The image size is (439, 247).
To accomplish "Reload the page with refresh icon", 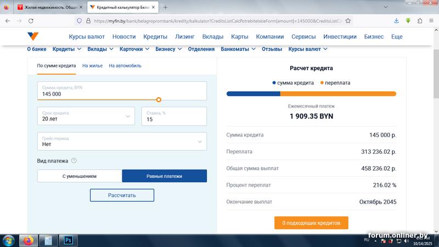I will pyautogui.click(x=31, y=21).
